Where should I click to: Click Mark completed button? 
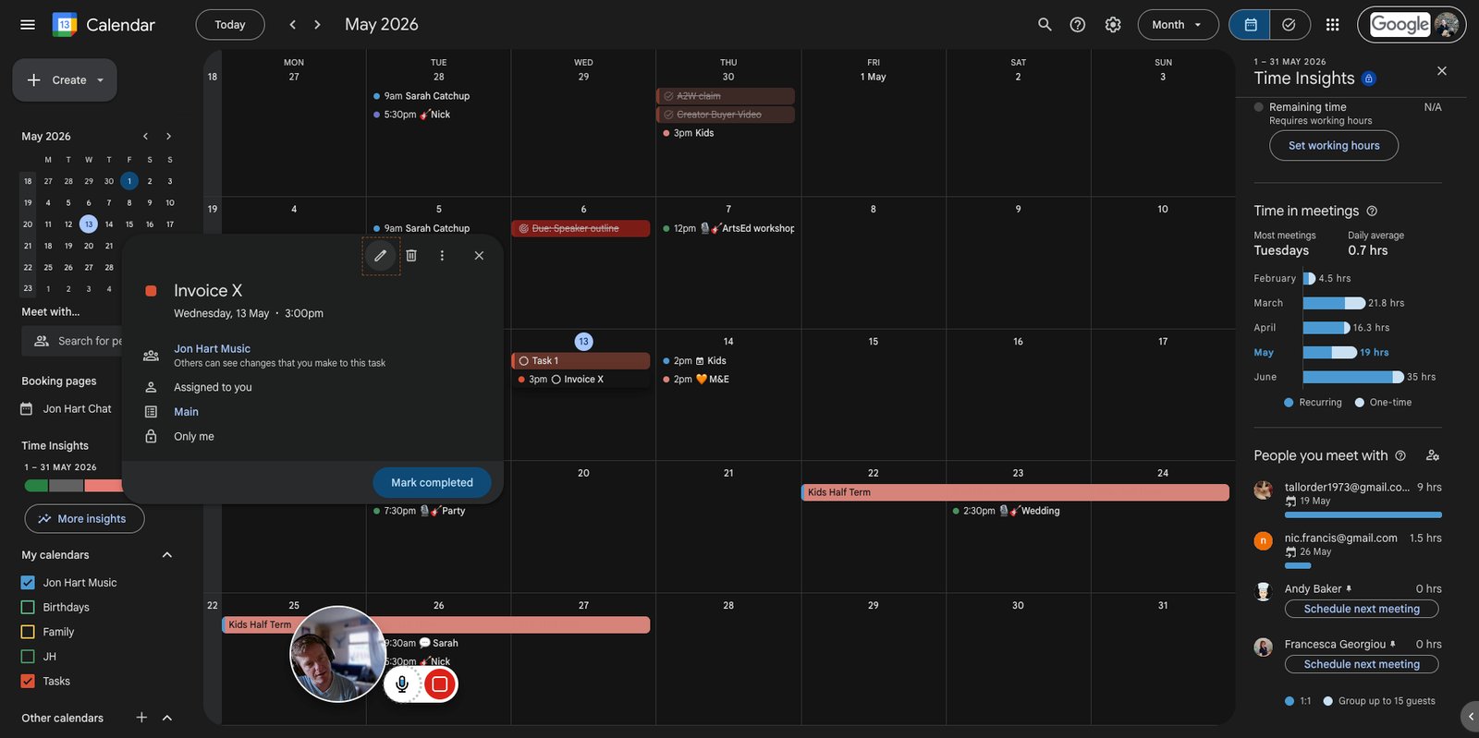[x=432, y=482]
